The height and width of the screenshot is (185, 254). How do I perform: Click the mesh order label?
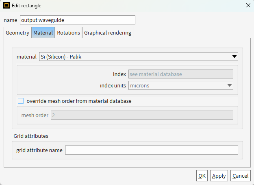click(x=35, y=115)
